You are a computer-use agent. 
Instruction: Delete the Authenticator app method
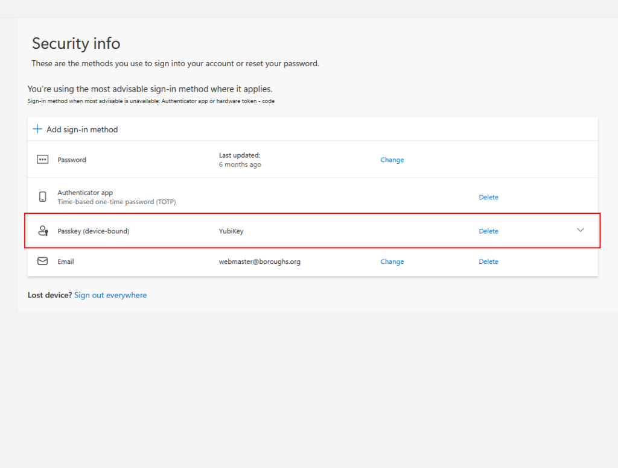pyautogui.click(x=488, y=197)
